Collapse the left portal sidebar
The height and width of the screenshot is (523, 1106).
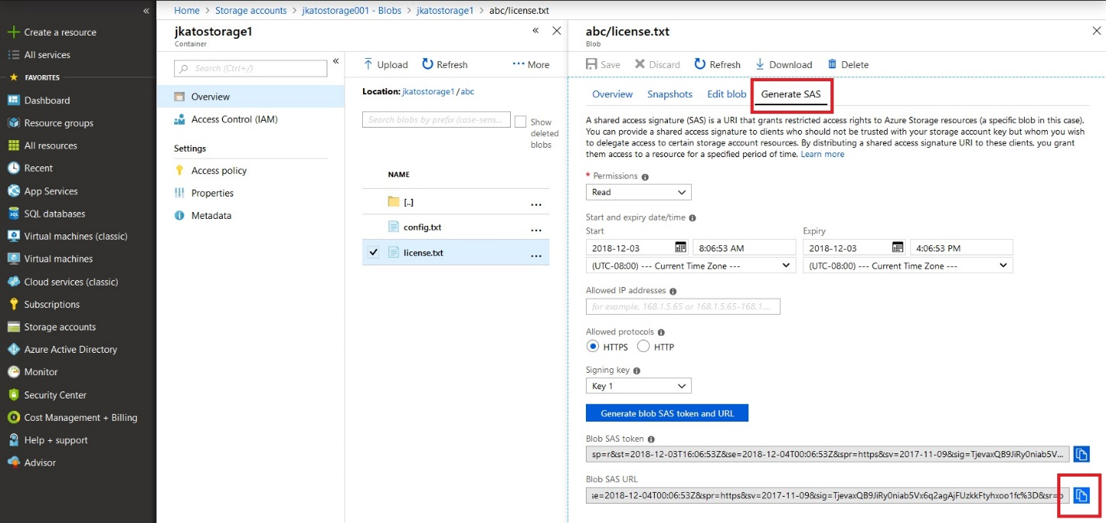click(x=146, y=11)
